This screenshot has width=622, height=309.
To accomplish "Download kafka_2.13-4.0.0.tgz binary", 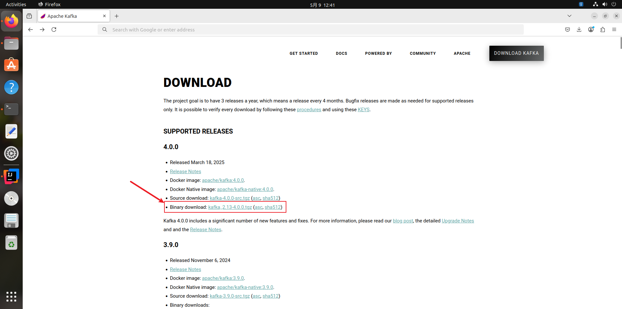I will [x=230, y=207].
